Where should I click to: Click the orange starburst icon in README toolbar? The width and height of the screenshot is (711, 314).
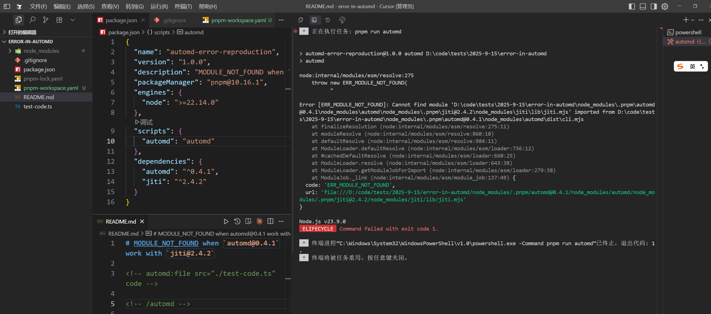[x=259, y=221]
